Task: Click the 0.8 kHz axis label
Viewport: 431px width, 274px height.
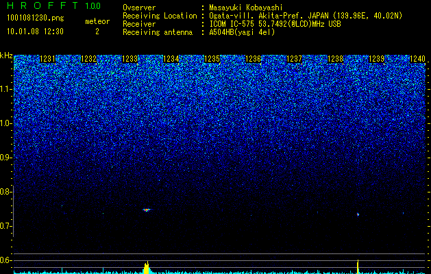Action: pos(5,192)
